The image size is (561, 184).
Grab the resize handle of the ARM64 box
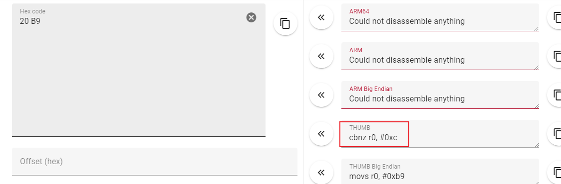point(537,28)
